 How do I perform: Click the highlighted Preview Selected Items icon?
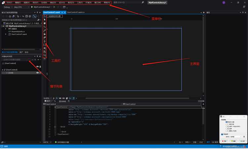click(x=34, y=16)
